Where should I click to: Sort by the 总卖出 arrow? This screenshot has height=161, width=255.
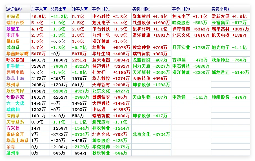click(65, 9)
